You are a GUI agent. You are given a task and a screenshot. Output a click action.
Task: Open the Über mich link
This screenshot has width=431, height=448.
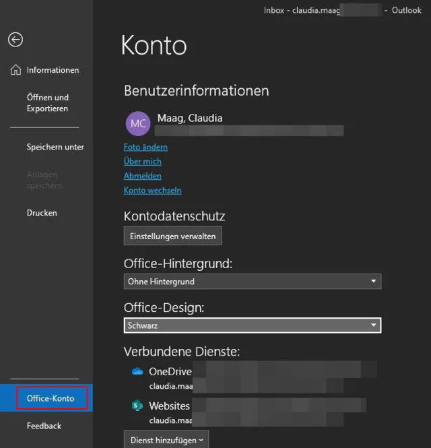pyautogui.click(x=142, y=162)
